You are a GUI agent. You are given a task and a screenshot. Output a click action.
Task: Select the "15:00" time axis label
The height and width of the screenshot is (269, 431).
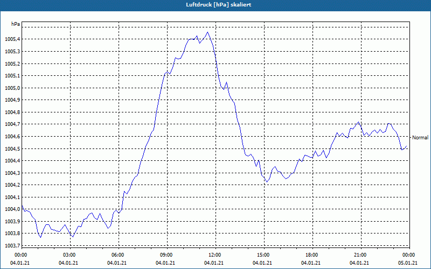click(x=263, y=255)
